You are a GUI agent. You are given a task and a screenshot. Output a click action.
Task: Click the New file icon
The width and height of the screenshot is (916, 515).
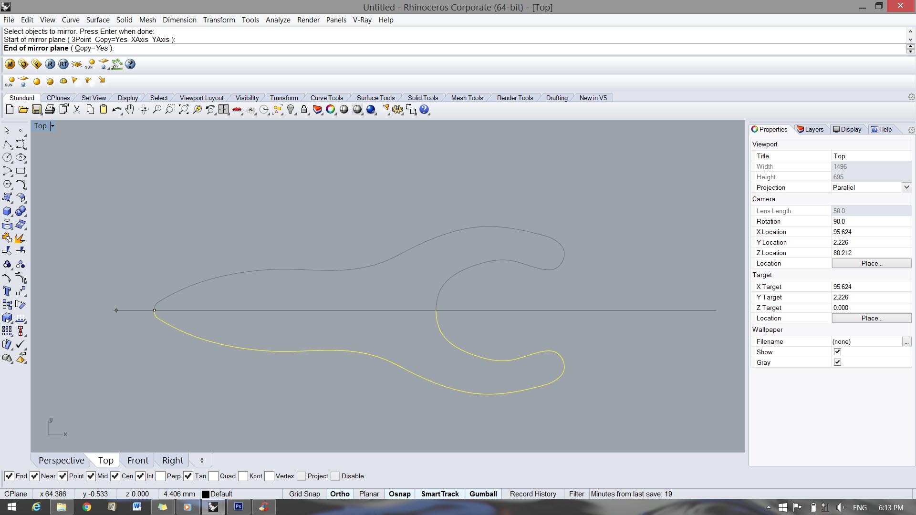pos(10,110)
